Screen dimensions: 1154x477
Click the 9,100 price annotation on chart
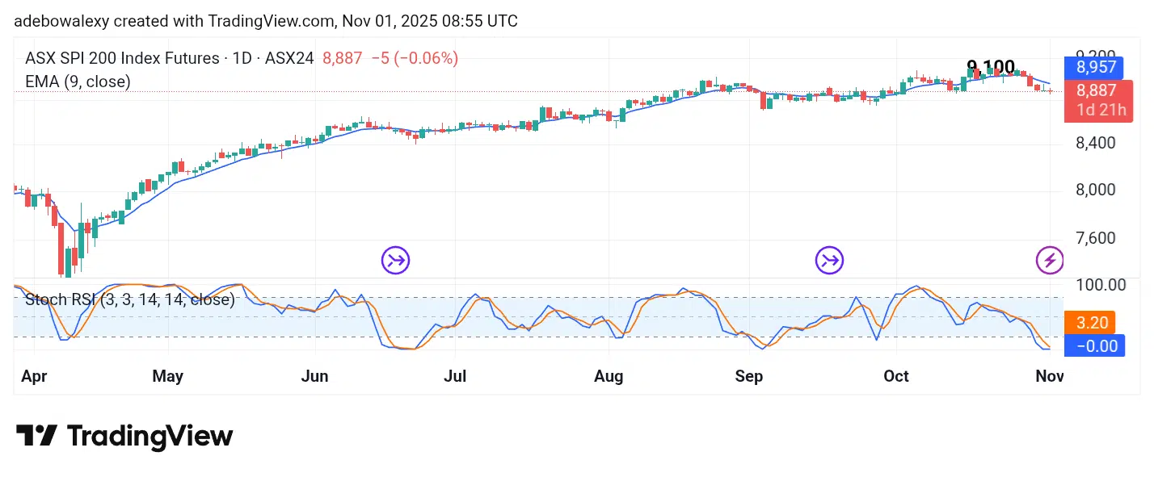click(x=991, y=67)
